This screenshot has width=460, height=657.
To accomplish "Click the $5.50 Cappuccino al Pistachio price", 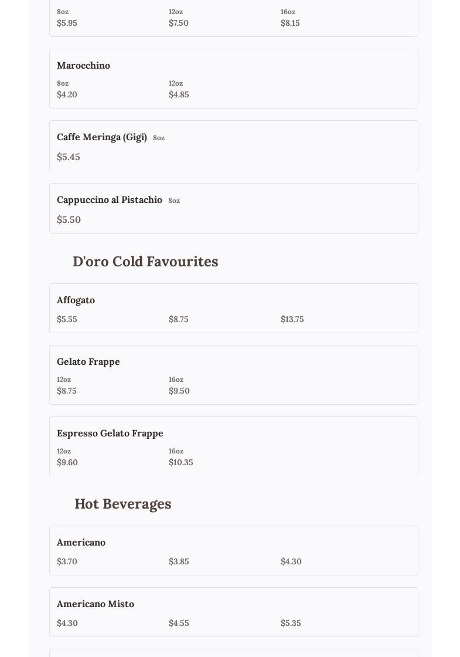I will point(69,219).
